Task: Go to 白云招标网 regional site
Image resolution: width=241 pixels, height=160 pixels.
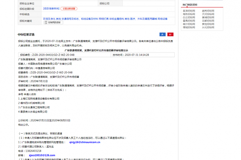Action: pos(189,17)
